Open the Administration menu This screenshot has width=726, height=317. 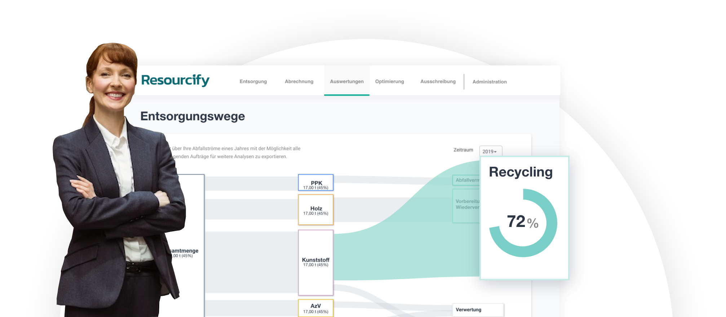pos(490,82)
